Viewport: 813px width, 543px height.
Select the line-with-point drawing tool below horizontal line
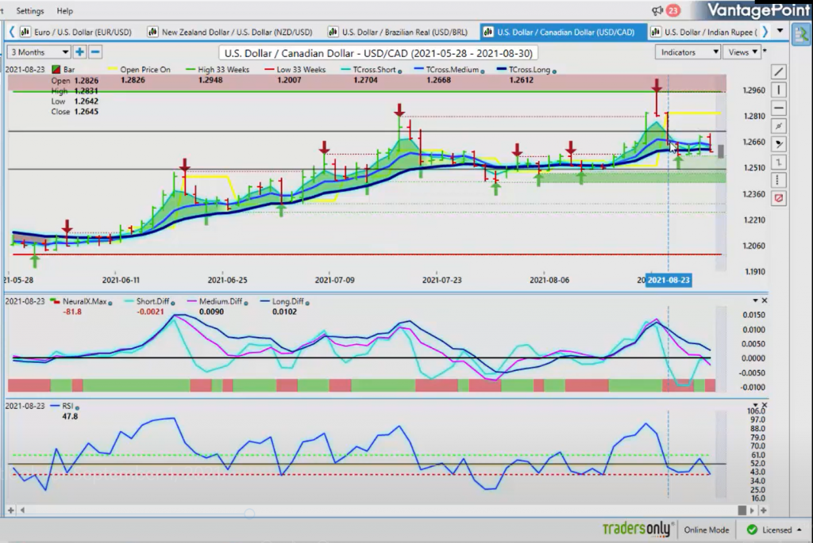[778, 126]
